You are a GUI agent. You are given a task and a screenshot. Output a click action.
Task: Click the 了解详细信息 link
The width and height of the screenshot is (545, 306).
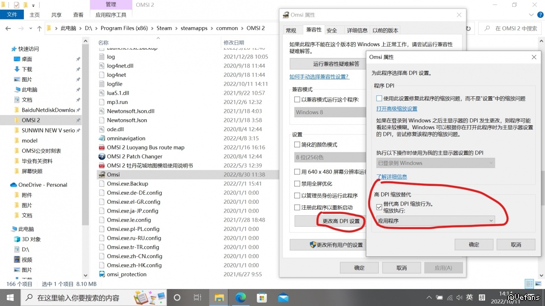point(392,177)
